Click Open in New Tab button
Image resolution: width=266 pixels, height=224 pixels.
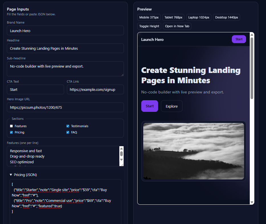(177, 26)
